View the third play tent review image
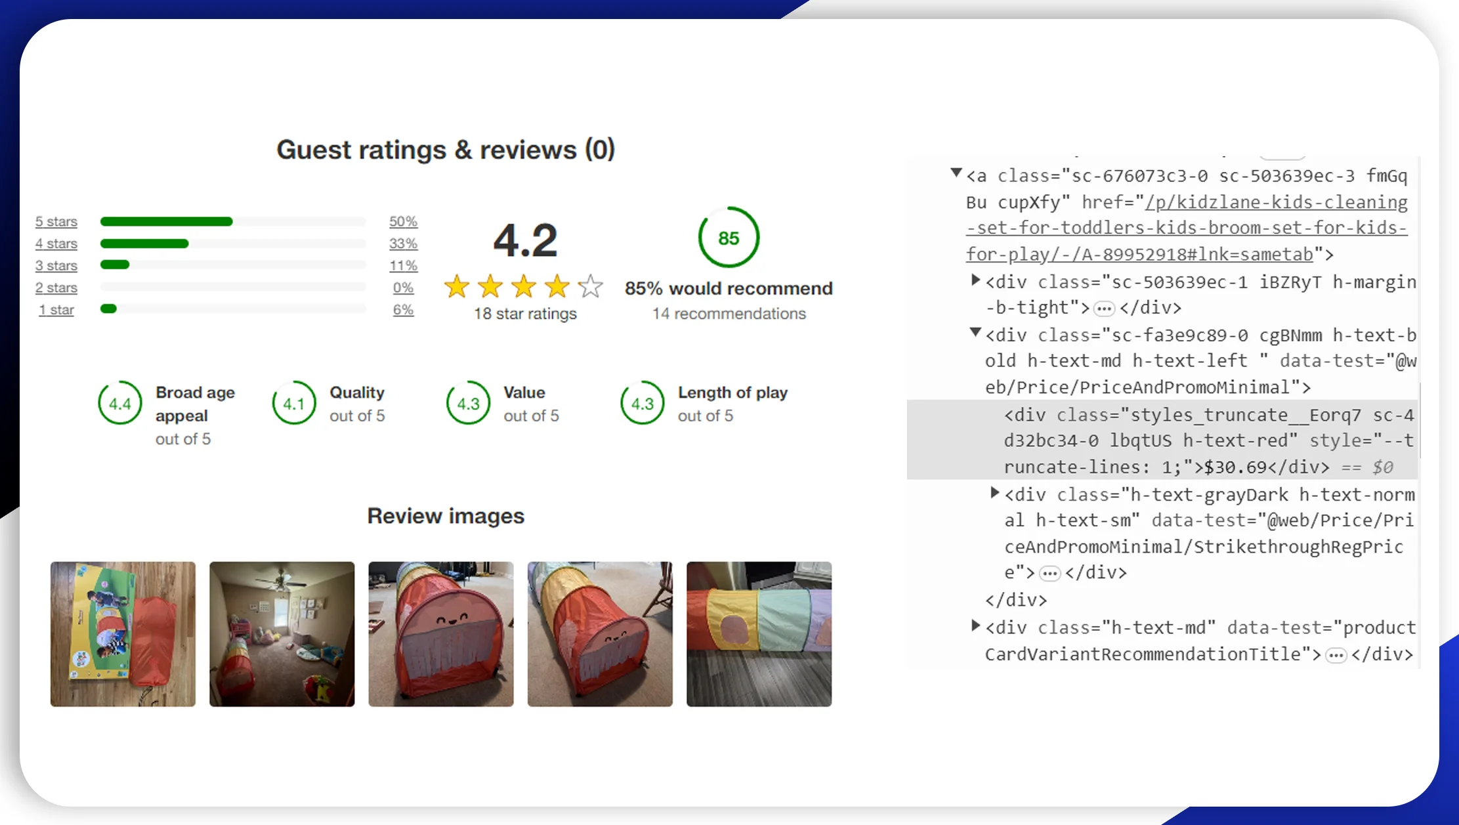 point(440,633)
